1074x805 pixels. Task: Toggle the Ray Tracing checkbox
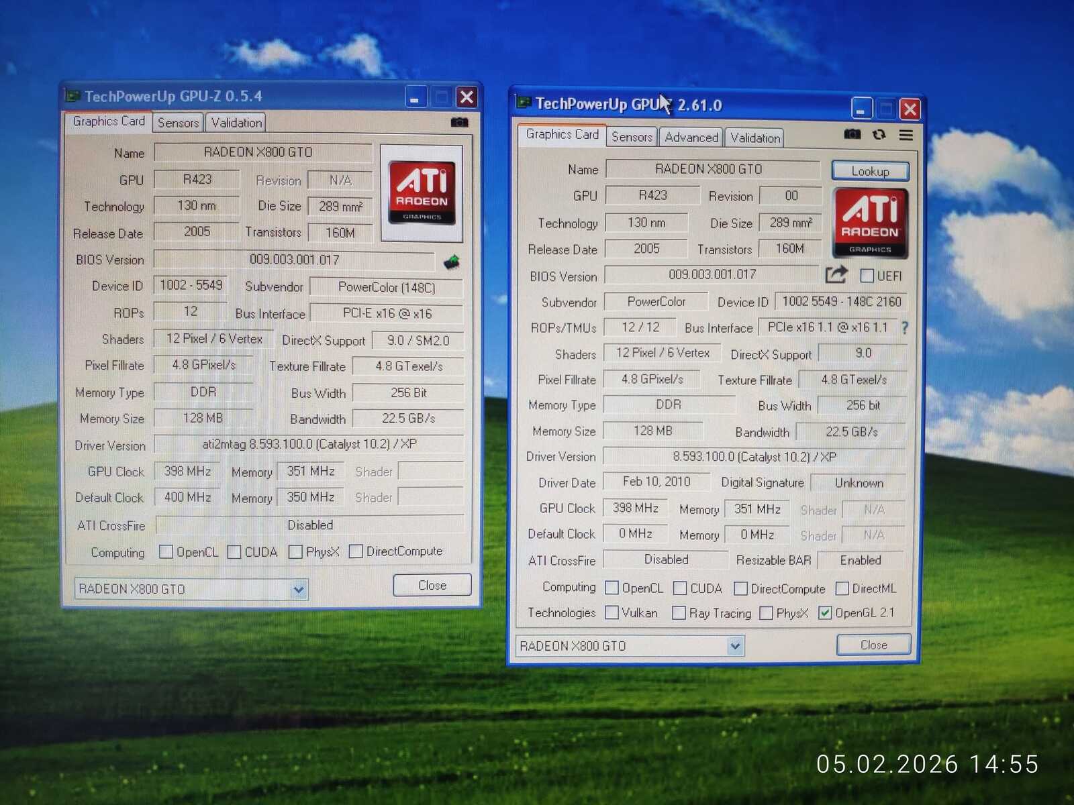click(679, 612)
